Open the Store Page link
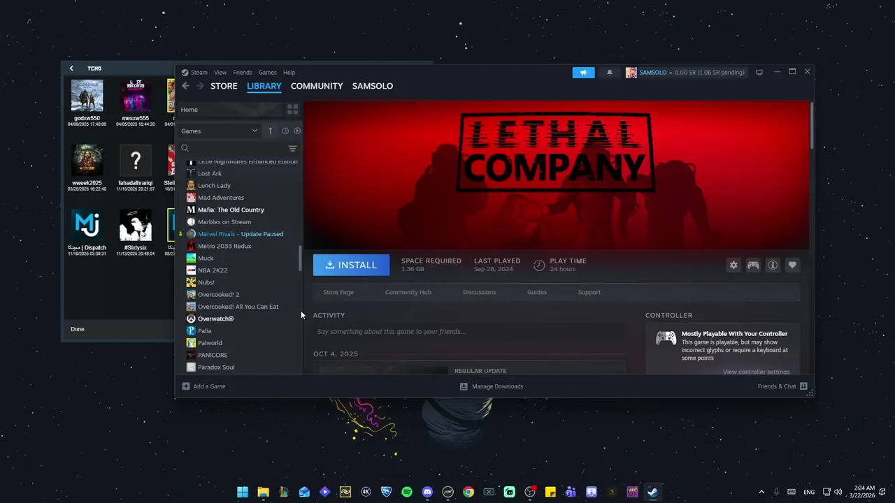This screenshot has width=895, height=503. click(x=338, y=292)
